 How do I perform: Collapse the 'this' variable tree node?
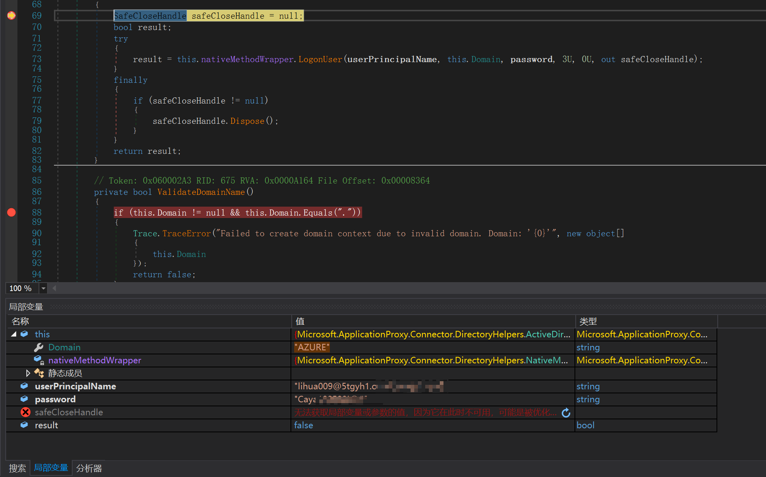click(x=14, y=334)
